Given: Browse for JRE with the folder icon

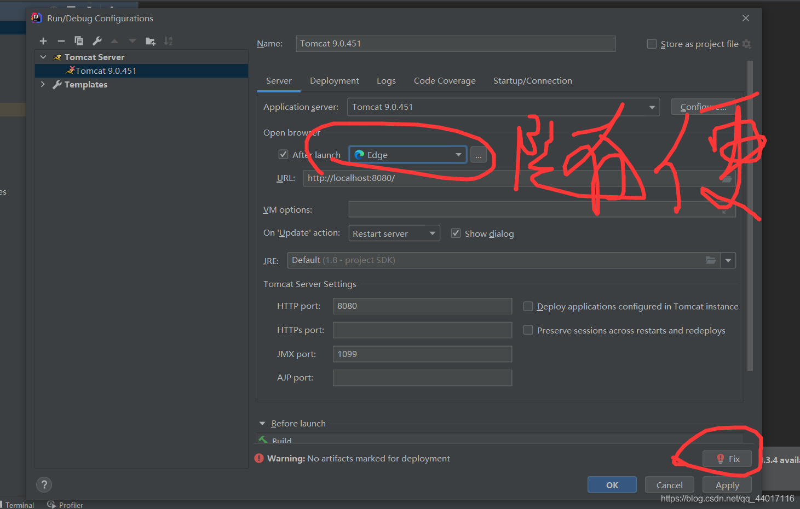Looking at the screenshot, I should pos(711,260).
